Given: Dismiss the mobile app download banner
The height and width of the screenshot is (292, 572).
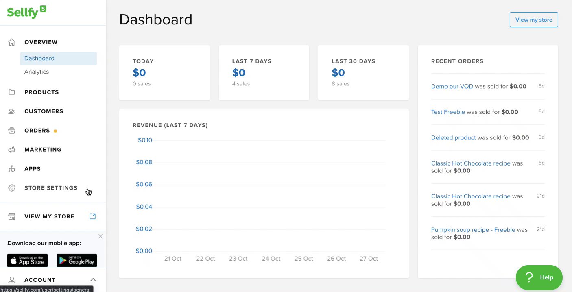Looking at the screenshot, I should point(100,236).
